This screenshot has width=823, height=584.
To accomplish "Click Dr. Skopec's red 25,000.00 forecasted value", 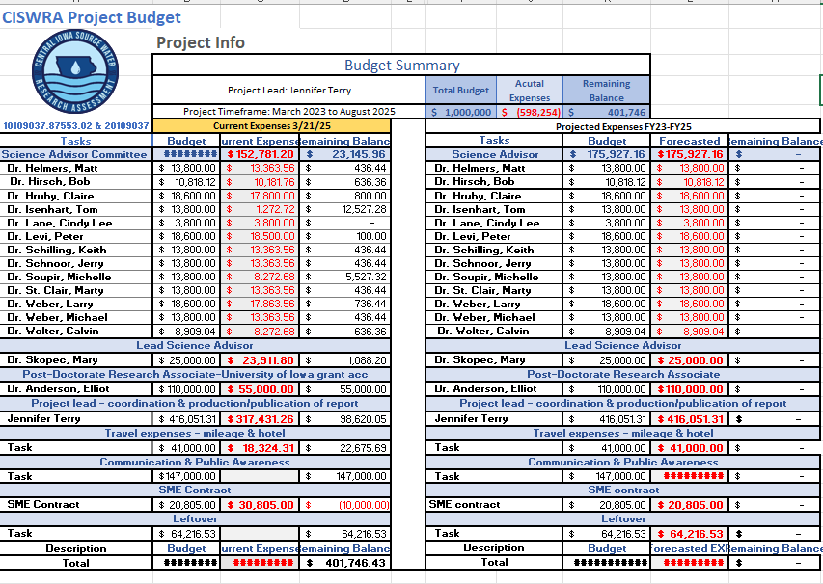I will coord(689,360).
